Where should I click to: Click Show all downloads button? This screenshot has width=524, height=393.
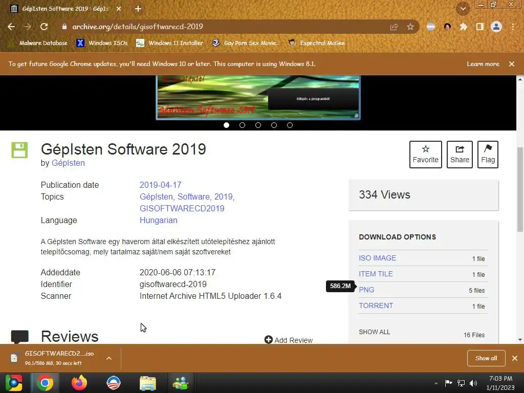[486, 358]
